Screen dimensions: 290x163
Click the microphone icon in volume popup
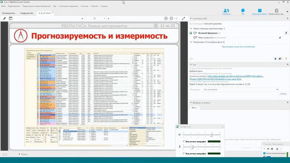pyautogui.click(x=179, y=147)
